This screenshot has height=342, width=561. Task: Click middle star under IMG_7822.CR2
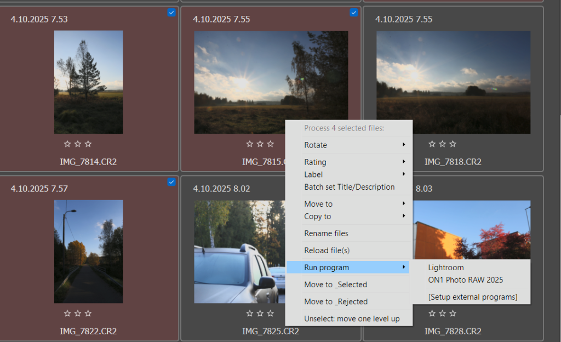pyautogui.click(x=78, y=314)
